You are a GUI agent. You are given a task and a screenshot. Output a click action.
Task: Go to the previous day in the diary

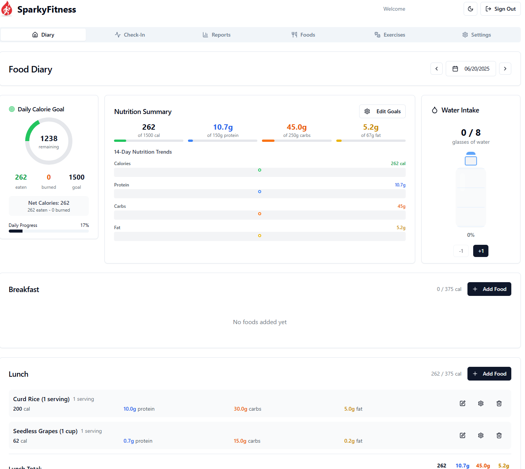[x=437, y=69]
